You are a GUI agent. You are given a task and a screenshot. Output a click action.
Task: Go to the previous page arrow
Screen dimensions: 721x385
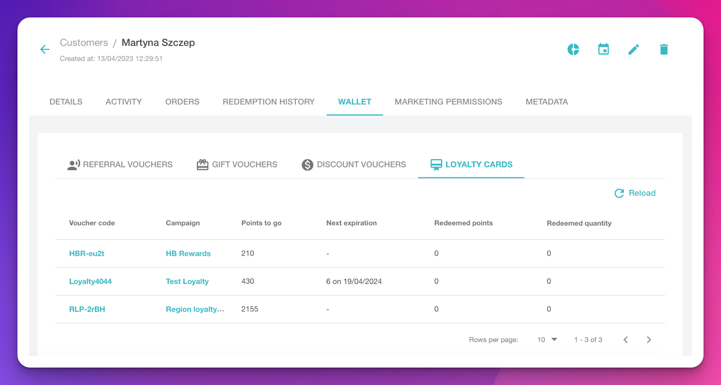625,340
